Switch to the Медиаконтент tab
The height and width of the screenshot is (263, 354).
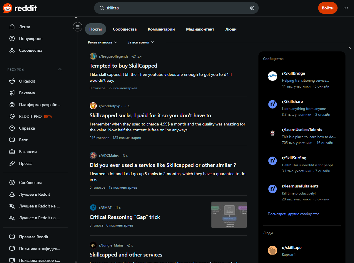pos(200,29)
